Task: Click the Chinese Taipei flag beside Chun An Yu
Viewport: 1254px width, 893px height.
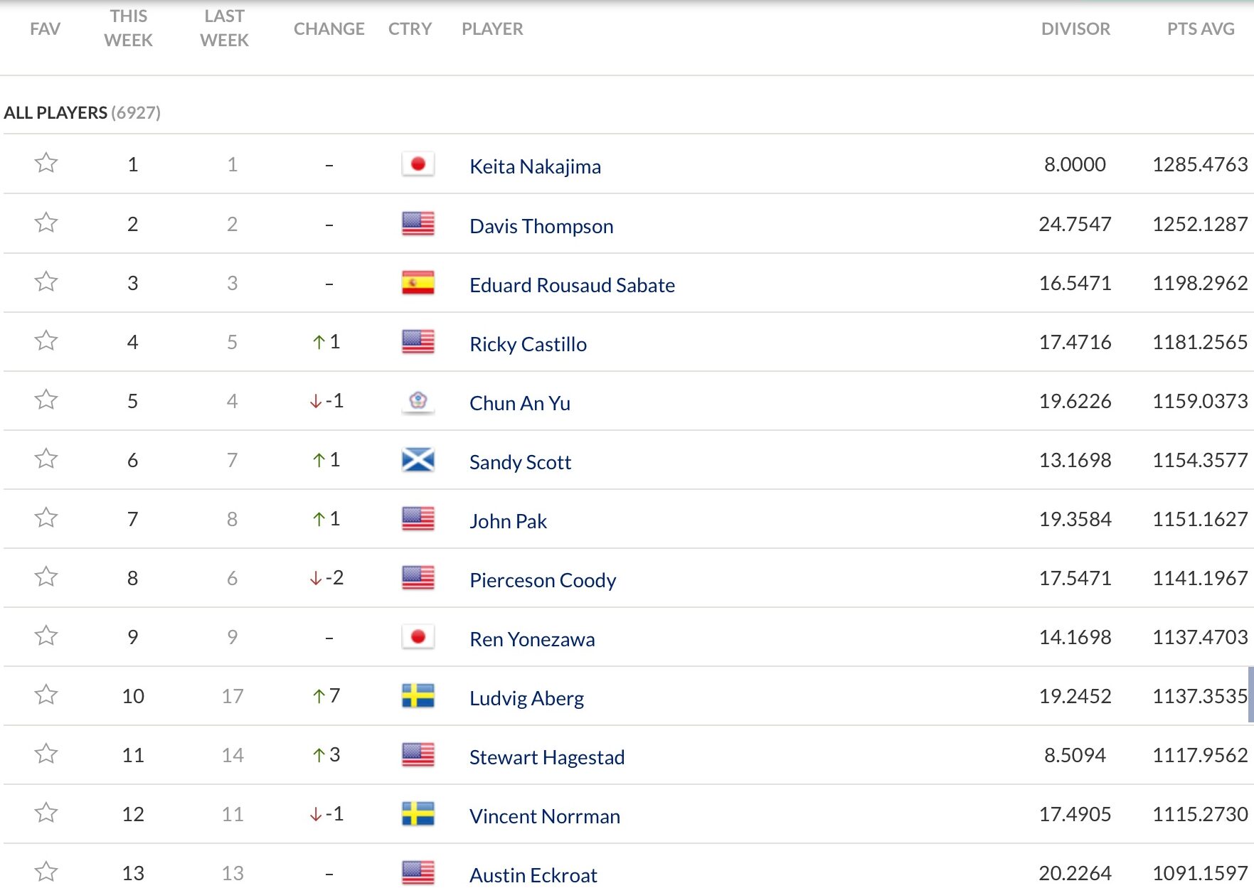Action: (x=418, y=401)
